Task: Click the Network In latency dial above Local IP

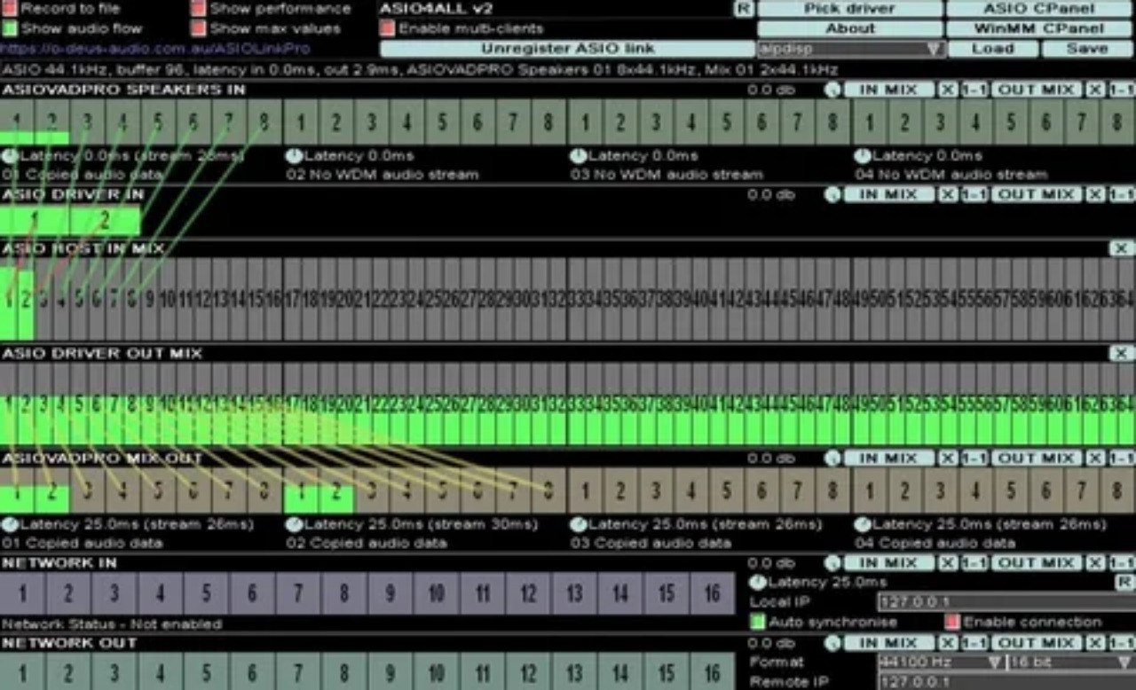Action: (757, 583)
